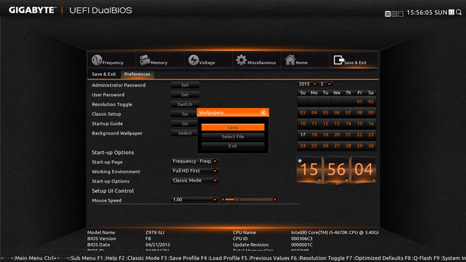
Task: Click the split-panel view icon in top bar
Action: (x=401, y=14)
